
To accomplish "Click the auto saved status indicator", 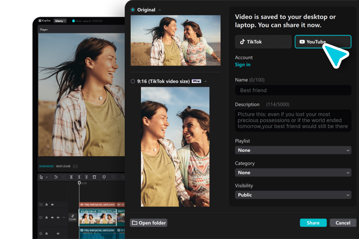I will tap(88, 21).
